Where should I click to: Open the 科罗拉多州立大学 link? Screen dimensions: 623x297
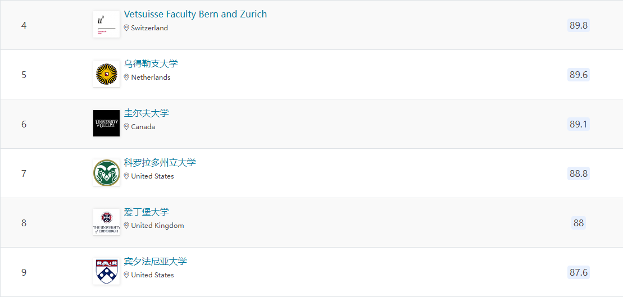(160, 163)
